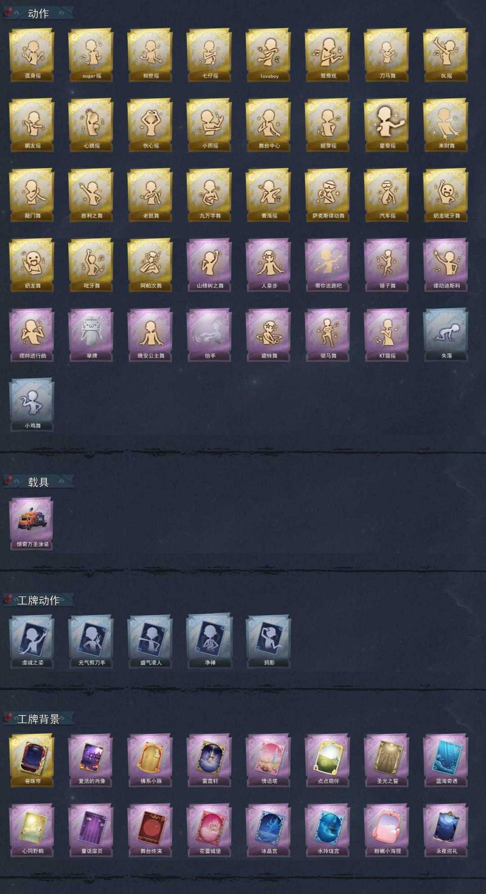This screenshot has width=486, height=894.
Task: Click the 工牌背景 section header
Action: coord(39,719)
